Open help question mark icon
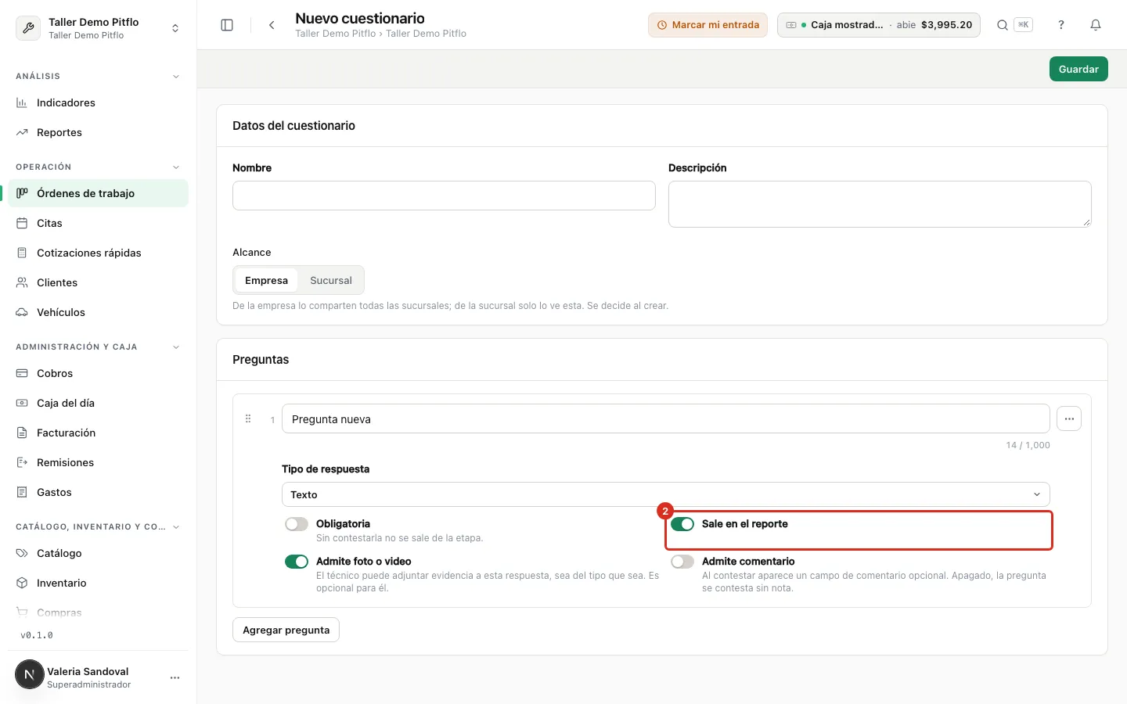Image resolution: width=1127 pixels, height=704 pixels. 1061,25
